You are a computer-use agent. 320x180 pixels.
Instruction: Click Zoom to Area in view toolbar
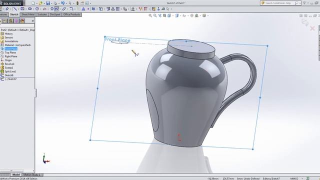pos(155,15)
